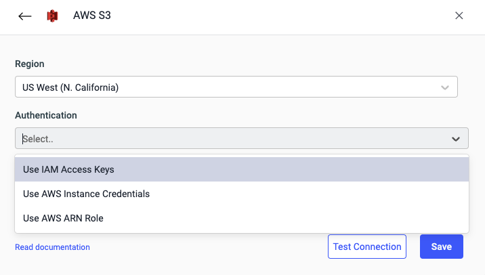This screenshot has height=275, width=485.
Task: Close the AWS S3 panel with X
Action: click(x=459, y=16)
